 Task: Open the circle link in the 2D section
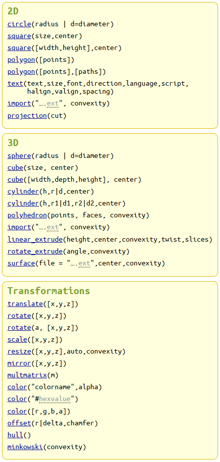click(19, 24)
